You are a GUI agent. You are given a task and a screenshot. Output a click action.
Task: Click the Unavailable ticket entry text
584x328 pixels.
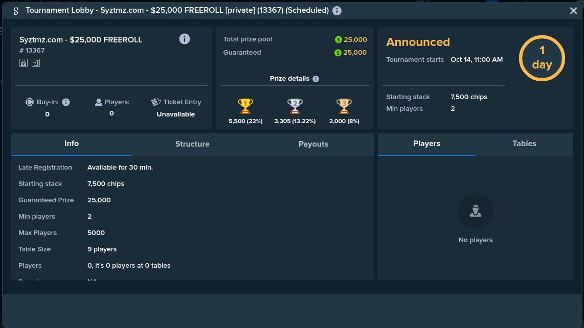point(175,114)
